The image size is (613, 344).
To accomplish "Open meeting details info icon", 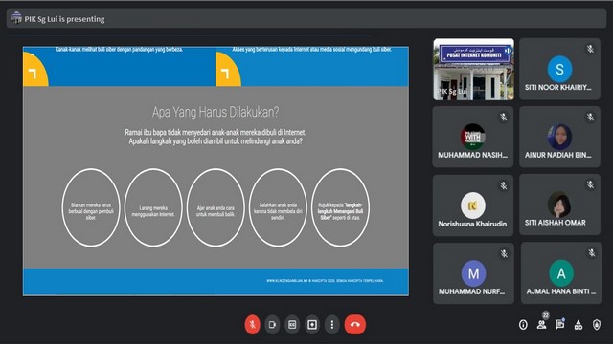I will coord(523,325).
